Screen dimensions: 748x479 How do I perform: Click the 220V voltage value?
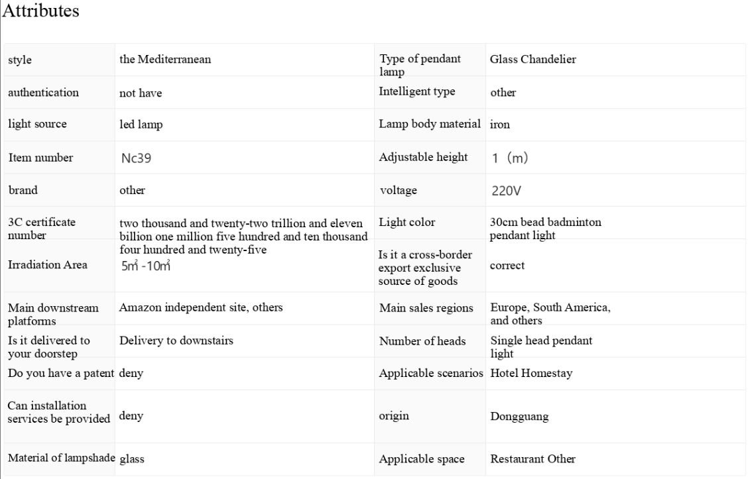tap(506, 191)
